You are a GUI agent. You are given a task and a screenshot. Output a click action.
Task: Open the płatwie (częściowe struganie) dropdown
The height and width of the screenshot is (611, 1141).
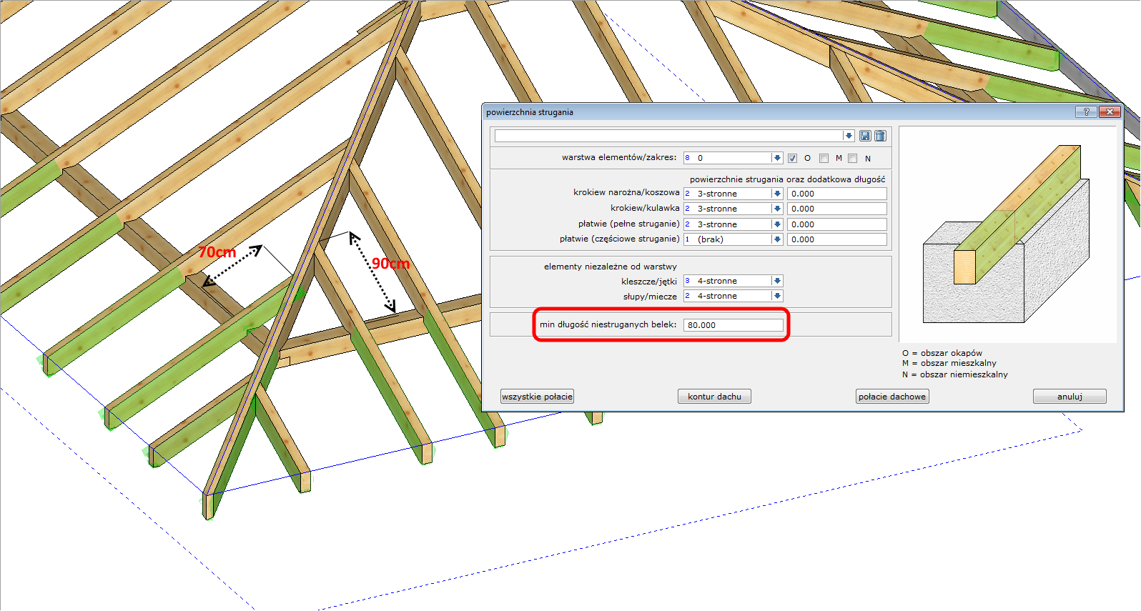coord(777,239)
